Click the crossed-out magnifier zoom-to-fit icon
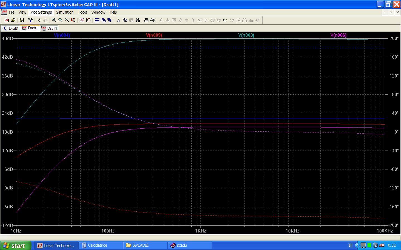Image resolution: width=401 pixels, height=250 pixels. pyautogui.click(x=73, y=20)
